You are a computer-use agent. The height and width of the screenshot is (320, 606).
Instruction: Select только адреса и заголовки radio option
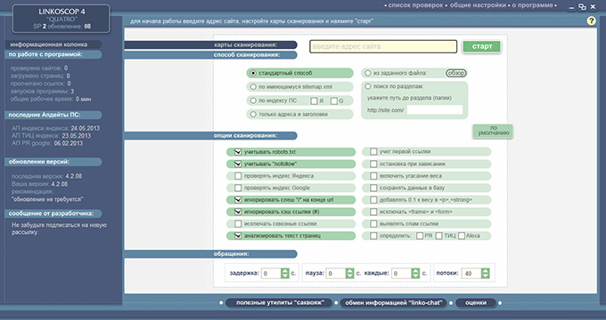[x=253, y=114]
